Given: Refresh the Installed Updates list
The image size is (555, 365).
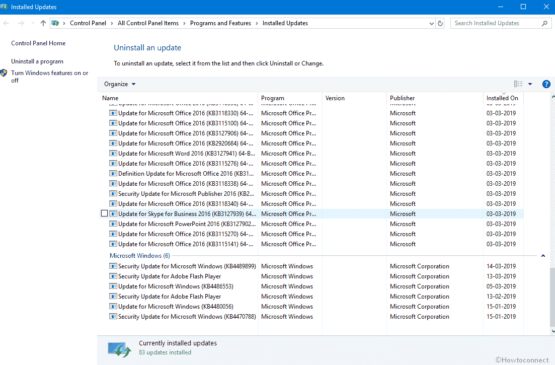Looking at the screenshot, I should point(440,23).
